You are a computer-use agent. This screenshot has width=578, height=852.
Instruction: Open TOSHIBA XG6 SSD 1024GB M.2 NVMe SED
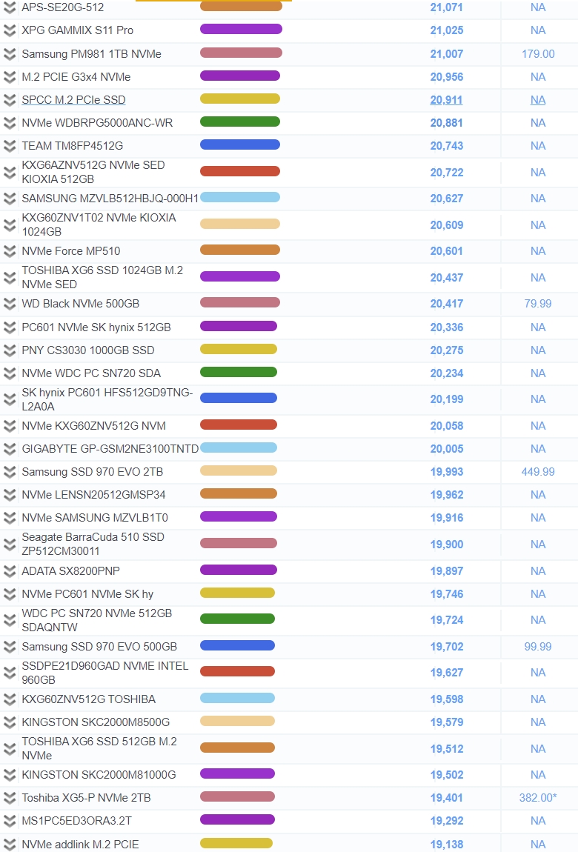102,277
